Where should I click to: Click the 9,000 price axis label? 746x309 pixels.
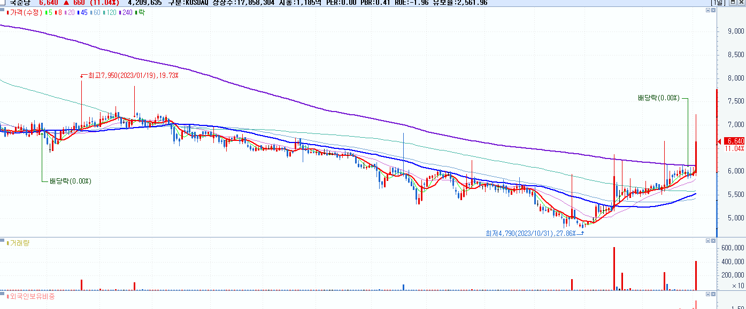tap(736, 31)
